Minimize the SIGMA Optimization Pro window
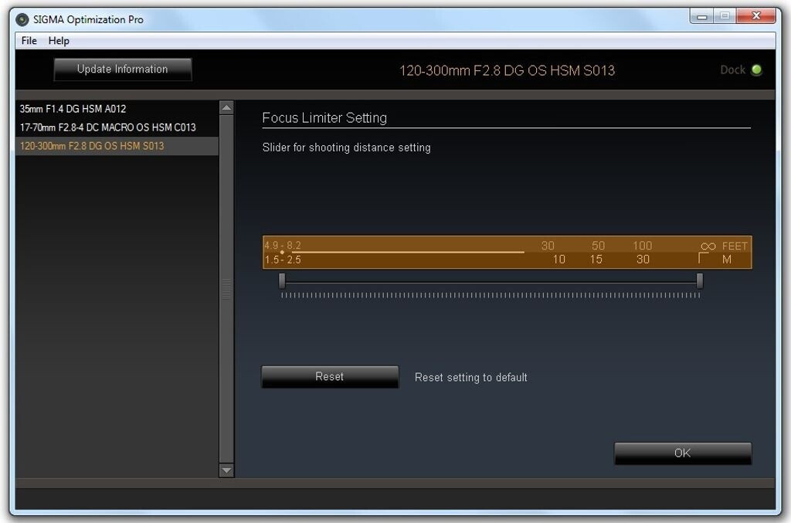The width and height of the screenshot is (791, 523). coord(701,17)
